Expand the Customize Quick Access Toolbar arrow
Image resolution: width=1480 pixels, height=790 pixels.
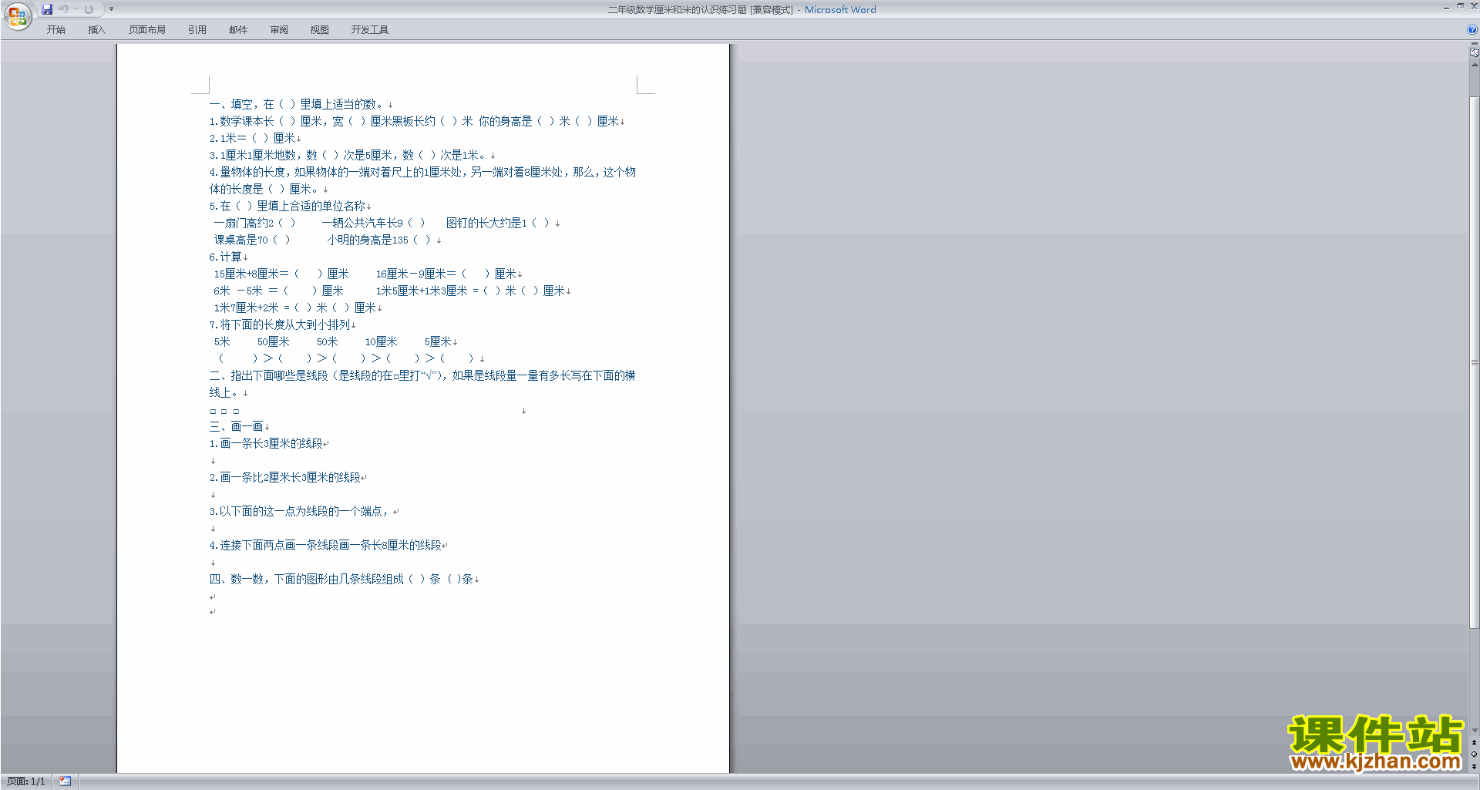111,9
